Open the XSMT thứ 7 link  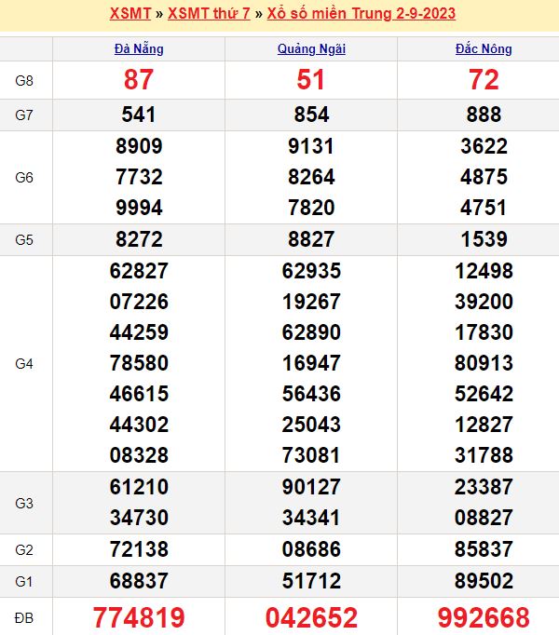coord(209,14)
